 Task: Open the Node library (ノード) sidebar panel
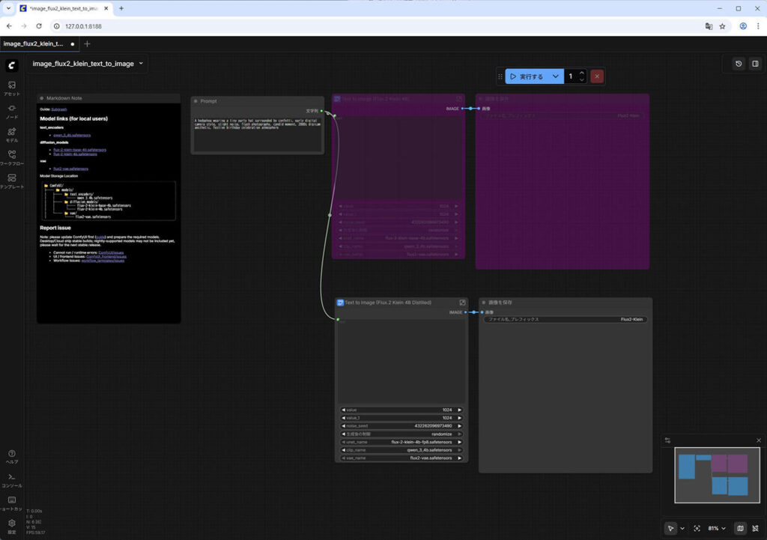12,112
